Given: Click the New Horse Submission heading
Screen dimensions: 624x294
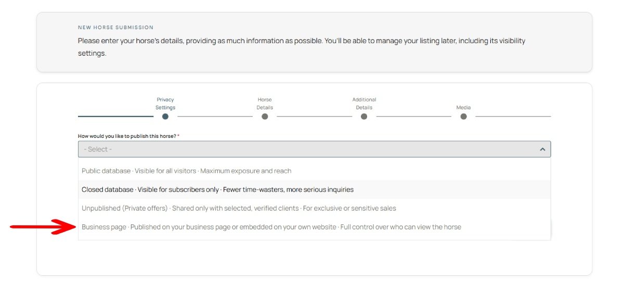Looking at the screenshot, I should click(x=115, y=28).
